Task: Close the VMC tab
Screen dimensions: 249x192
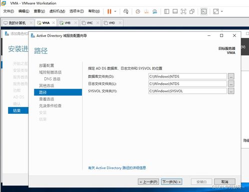Action: [x=98, y=23]
